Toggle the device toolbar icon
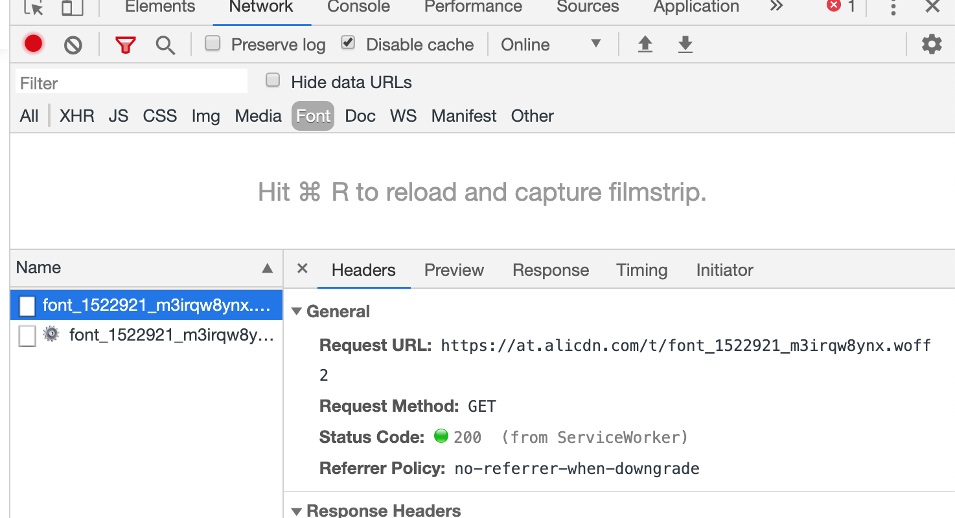The height and width of the screenshot is (518, 955). coord(72,7)
